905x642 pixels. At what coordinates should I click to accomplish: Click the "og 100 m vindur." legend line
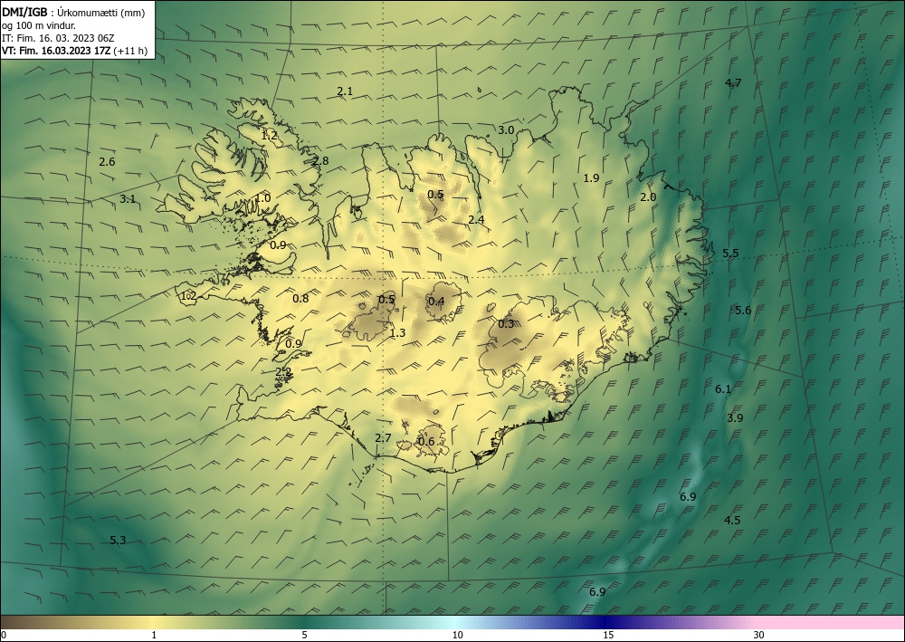[39, 25]
